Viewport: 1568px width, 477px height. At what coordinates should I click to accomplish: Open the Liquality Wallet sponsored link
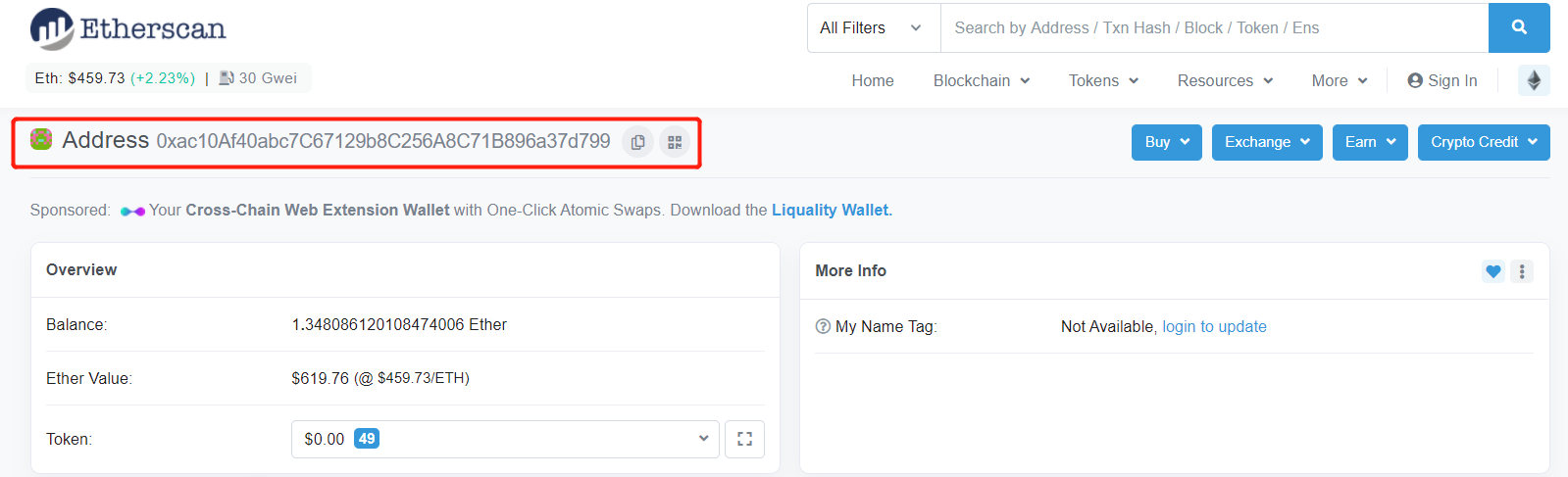pos(832,210)
